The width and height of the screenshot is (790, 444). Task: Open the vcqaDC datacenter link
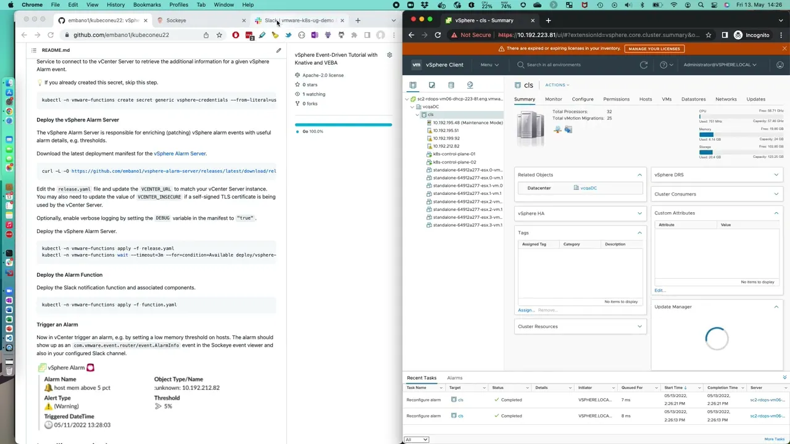click(x=588, y=188)
